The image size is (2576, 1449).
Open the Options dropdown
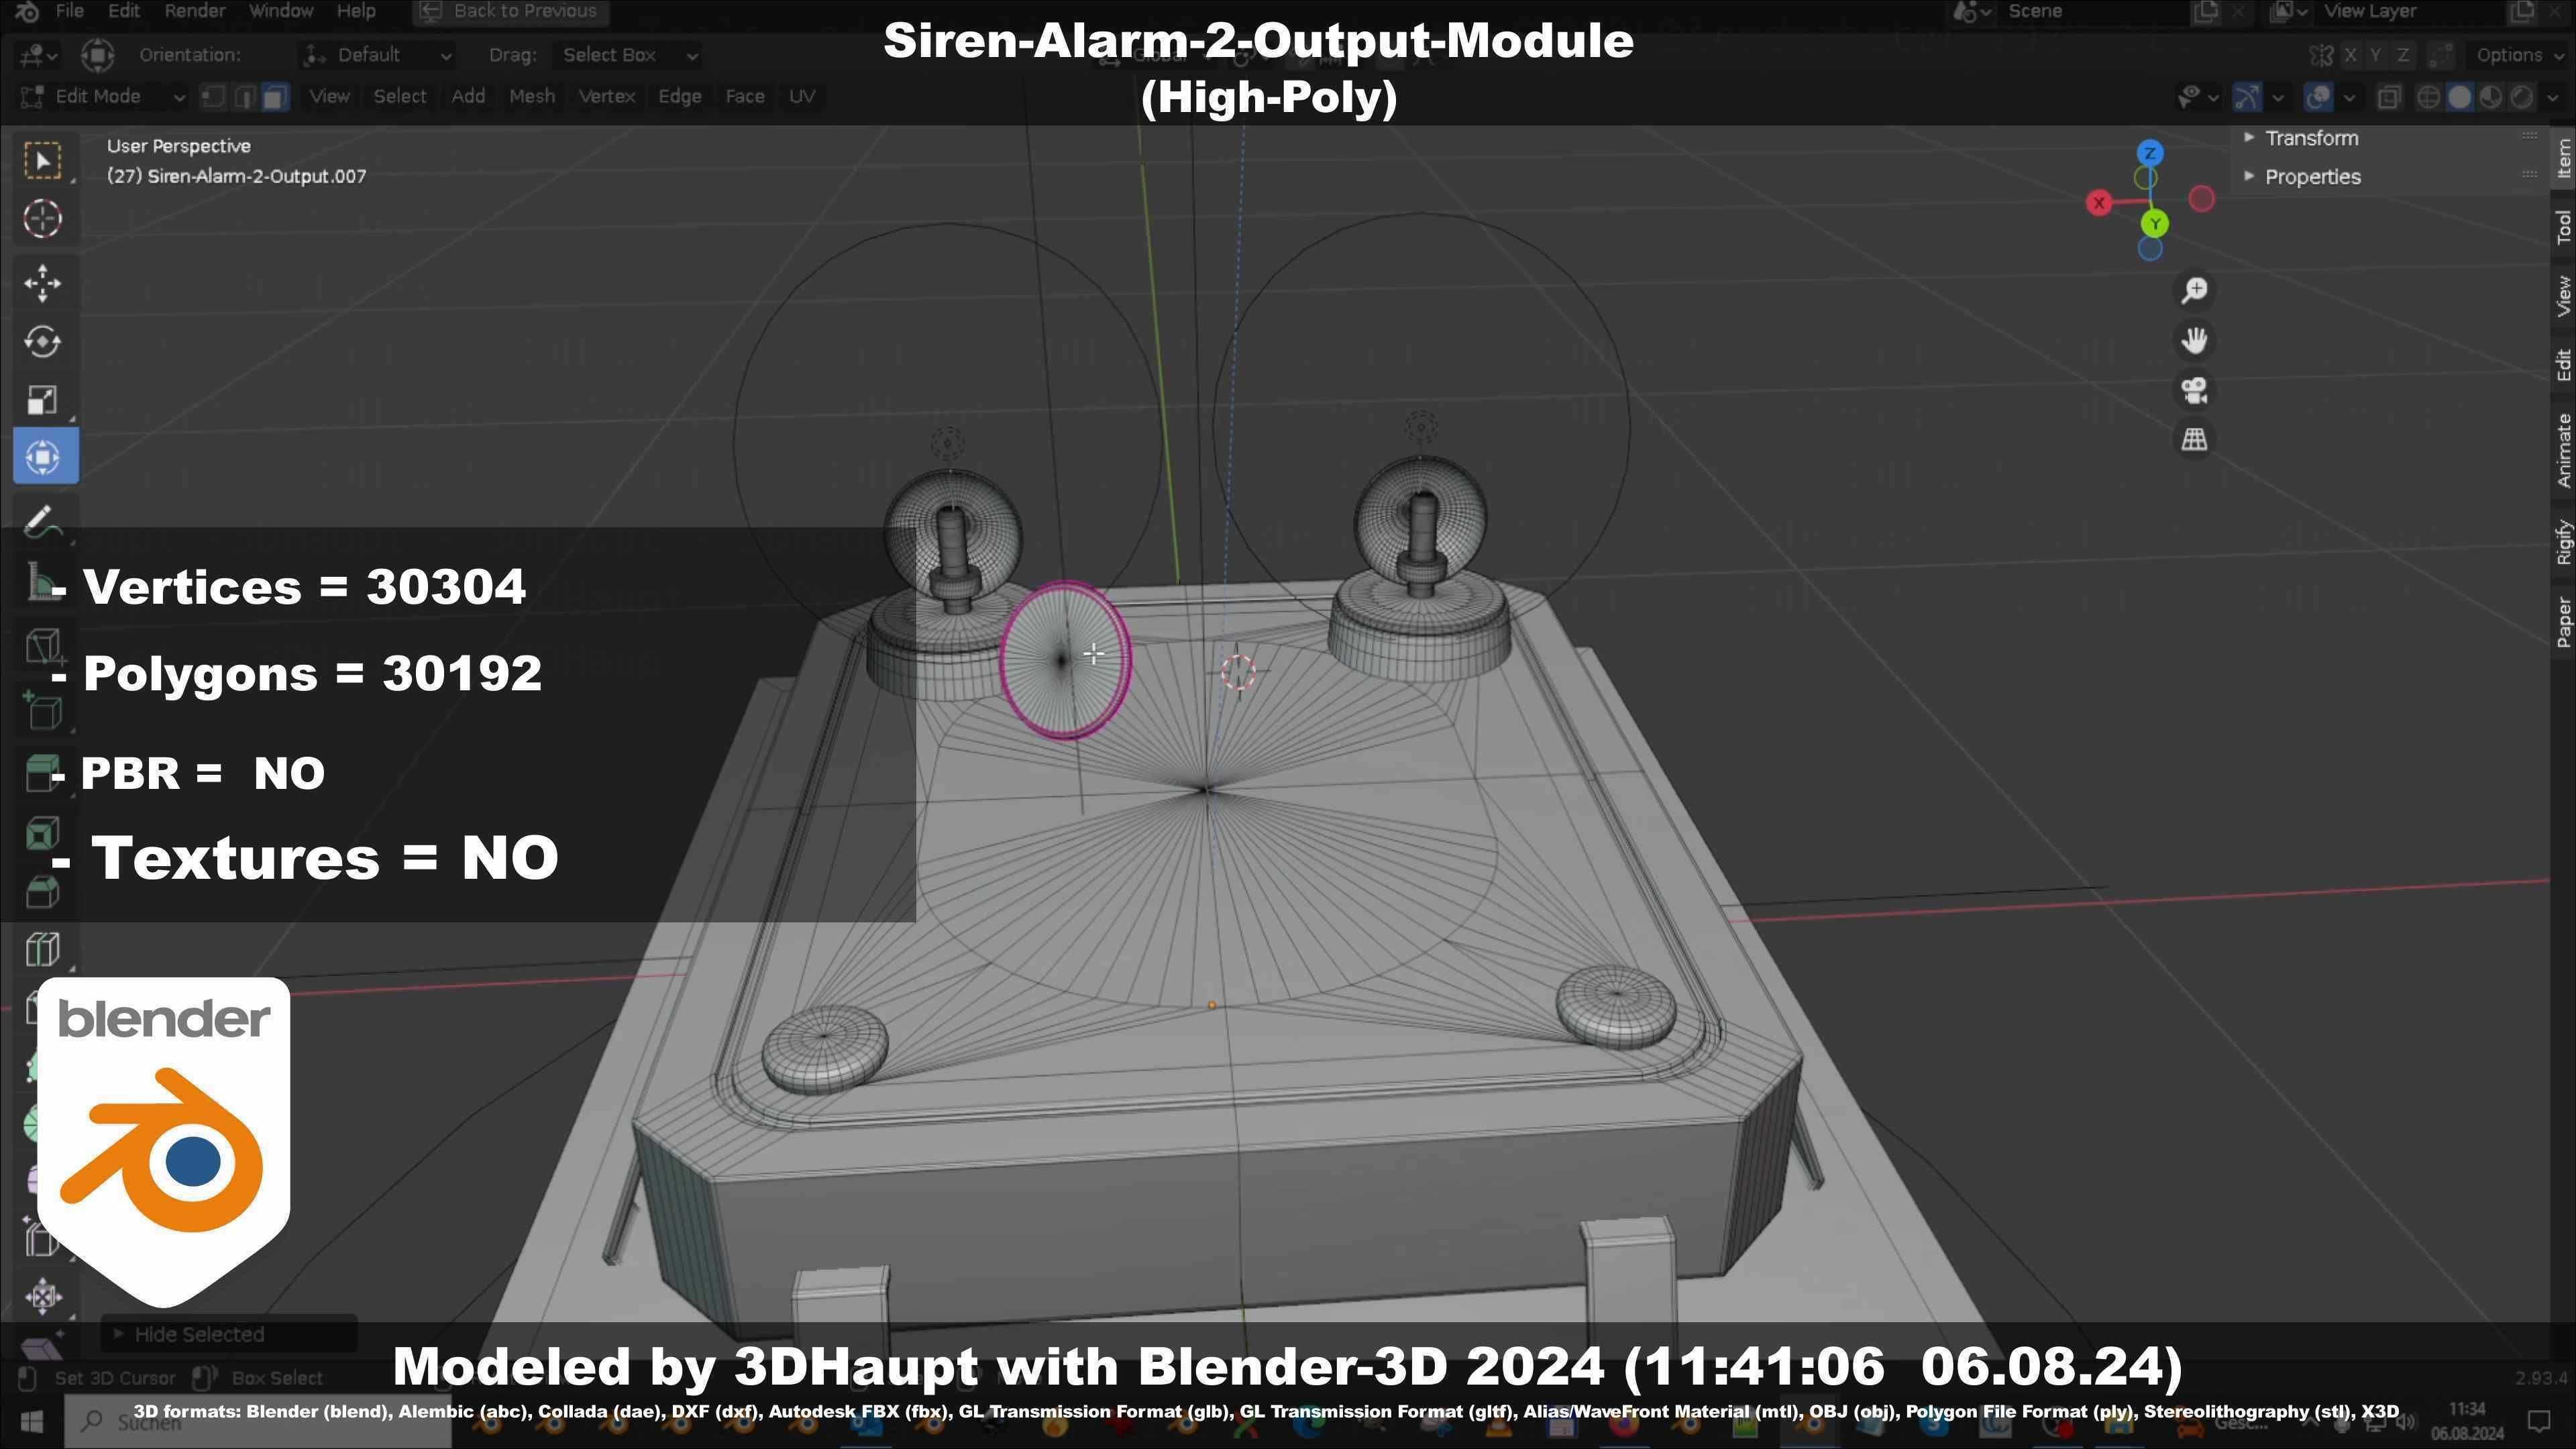pyautogui.click(x=2518, y=55)
